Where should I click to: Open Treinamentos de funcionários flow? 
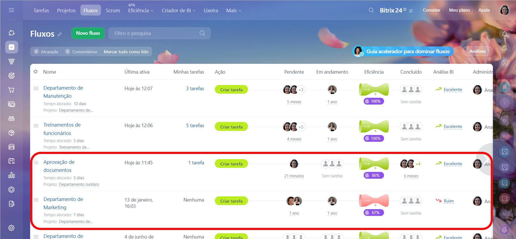pos(62,129)
